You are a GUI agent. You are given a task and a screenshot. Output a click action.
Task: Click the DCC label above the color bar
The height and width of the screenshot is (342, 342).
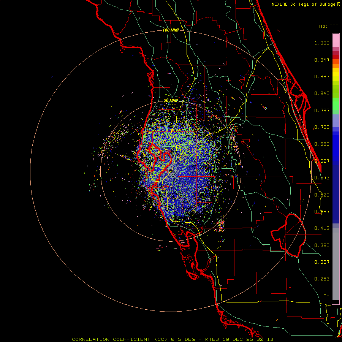[334, 23]
